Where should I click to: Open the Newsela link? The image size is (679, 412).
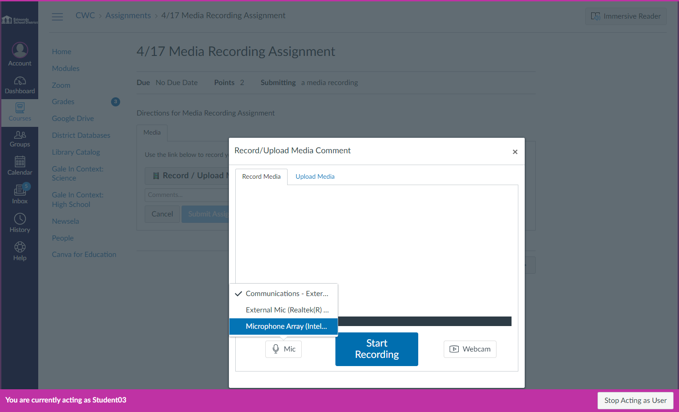pos(66,221)
